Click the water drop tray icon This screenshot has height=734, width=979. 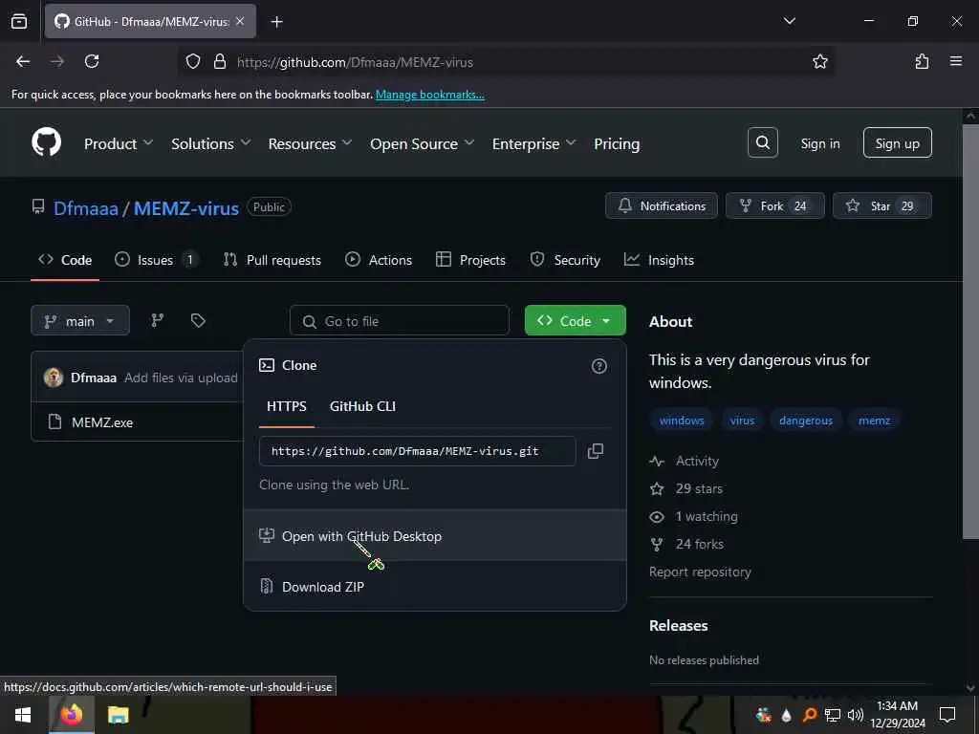point(786,715)
